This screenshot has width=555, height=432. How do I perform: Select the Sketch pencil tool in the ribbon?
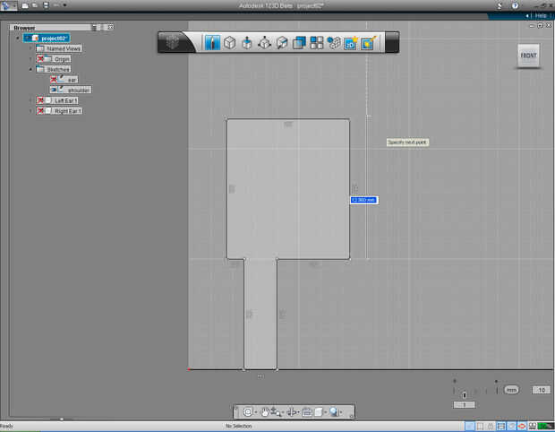[x=212, y=43]
